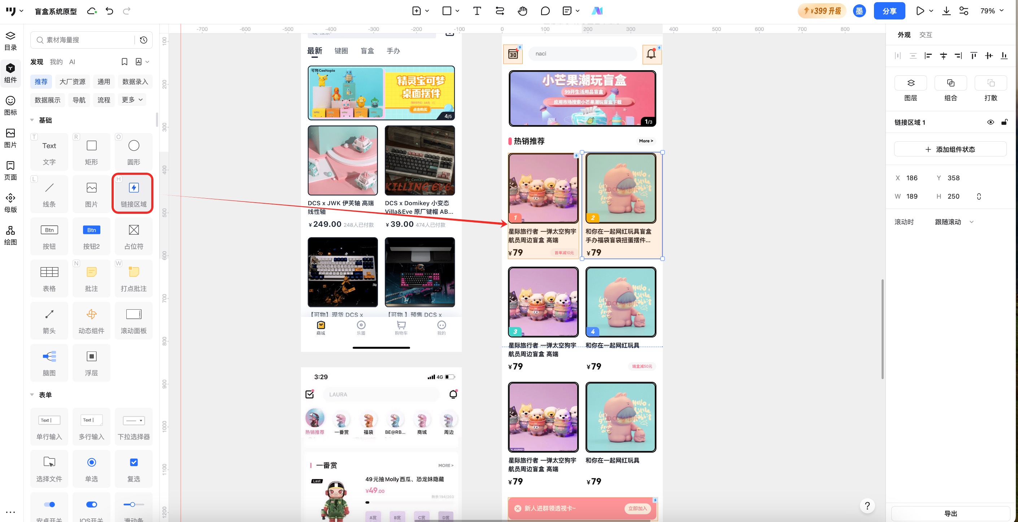Expand the 更多 category dropdown
The height and width of the screenshot is (522, 1018).
pos(132,100)
